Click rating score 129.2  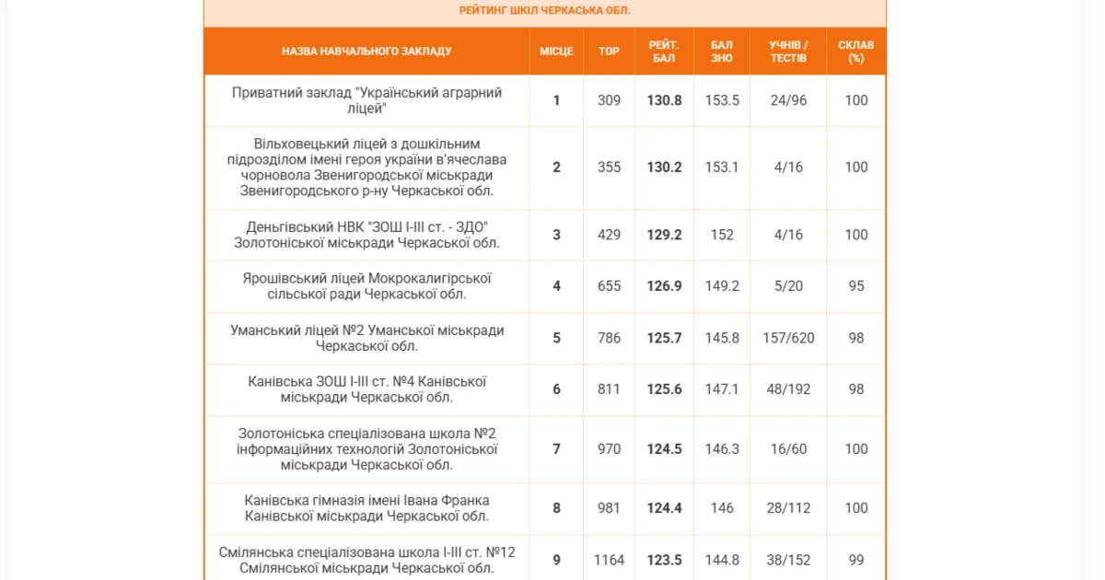[664, 235]
